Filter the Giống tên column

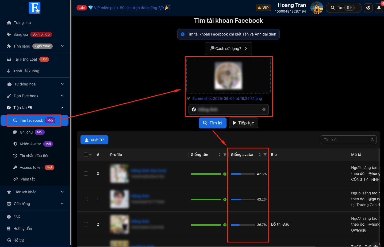point(225,155)
